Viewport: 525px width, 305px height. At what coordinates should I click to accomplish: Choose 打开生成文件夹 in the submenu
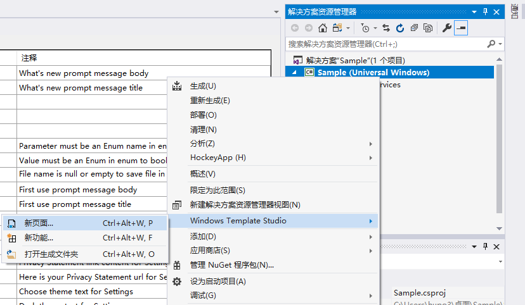pyautogui.click(x=85, y=254)
